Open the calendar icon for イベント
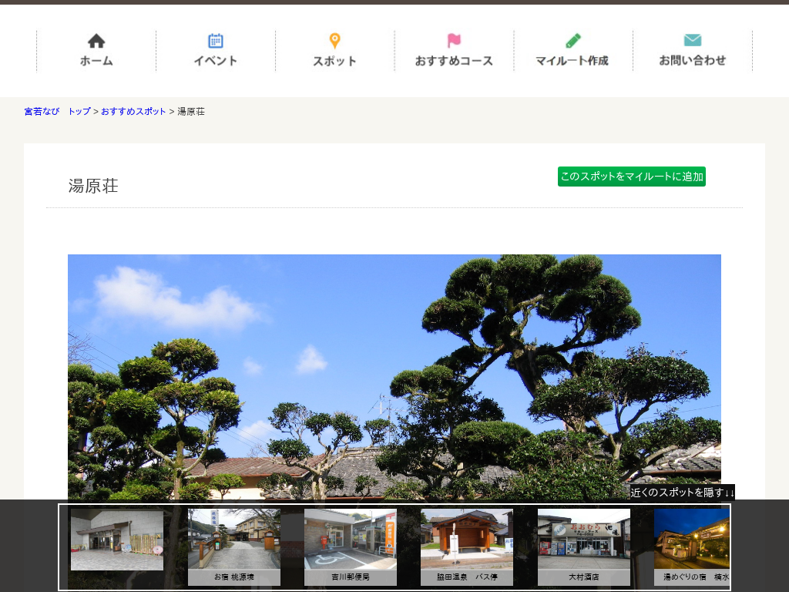Screen dimensions: 789x592 [x=216, y=41]
